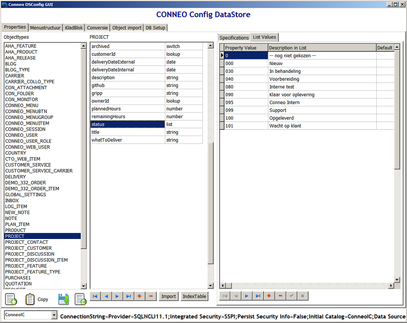407x323 pixels.
Task: Go to next list value record
Action: pyautogui.click(x=246, y=296)
